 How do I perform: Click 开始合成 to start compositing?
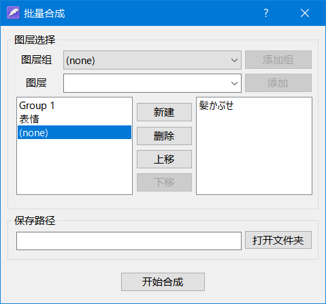pyautogui.click(x=163, y=282)
